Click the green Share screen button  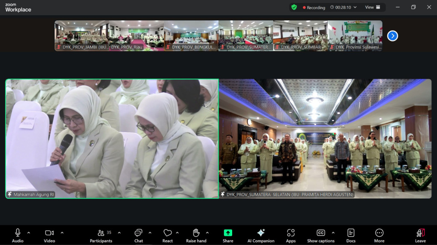coord(228,235)
